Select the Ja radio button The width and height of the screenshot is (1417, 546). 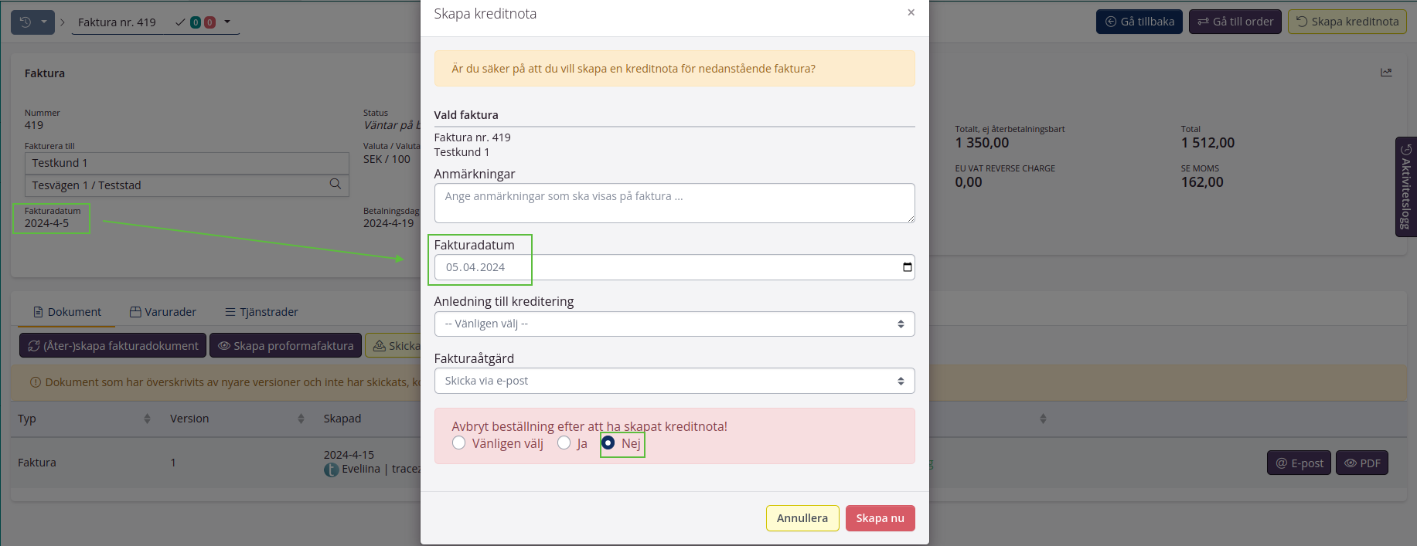(564, 443)
